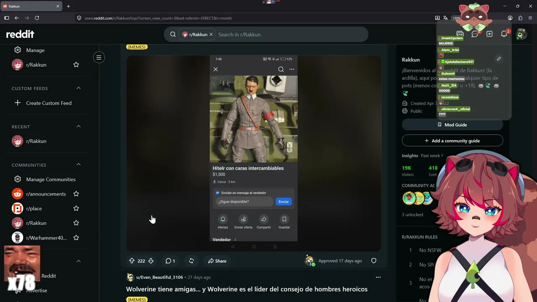Click Add a community guide

click(x=452, y=141)
